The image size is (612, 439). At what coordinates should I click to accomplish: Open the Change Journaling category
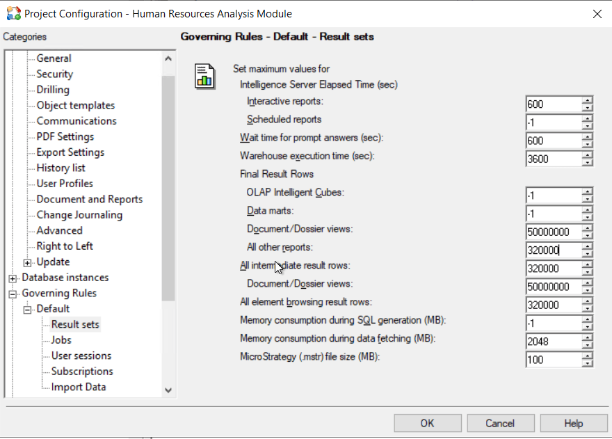click(x=79, y=215)
